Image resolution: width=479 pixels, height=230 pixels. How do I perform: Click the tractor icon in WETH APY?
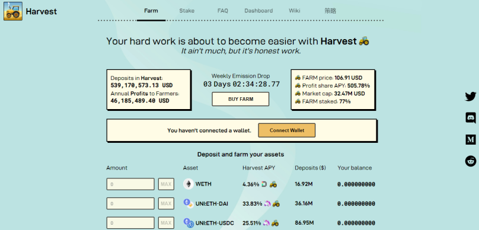pyautogui.click(x=273, y=184)
